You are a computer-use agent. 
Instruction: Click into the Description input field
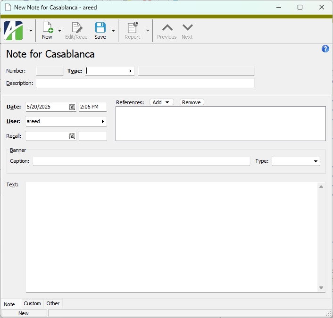point(145,84)
